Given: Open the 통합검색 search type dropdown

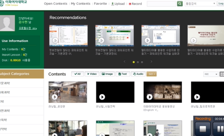Looking at the screenshot, I should (x=200, y=4).
